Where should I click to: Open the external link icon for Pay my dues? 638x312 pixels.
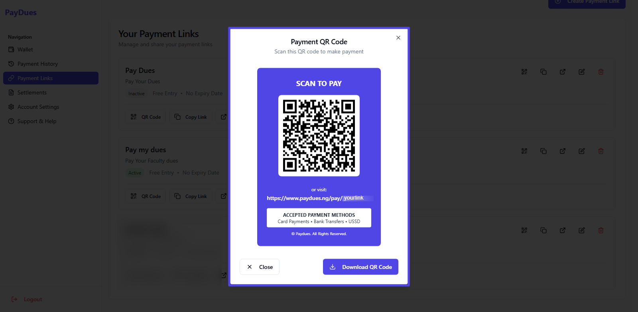562,151
